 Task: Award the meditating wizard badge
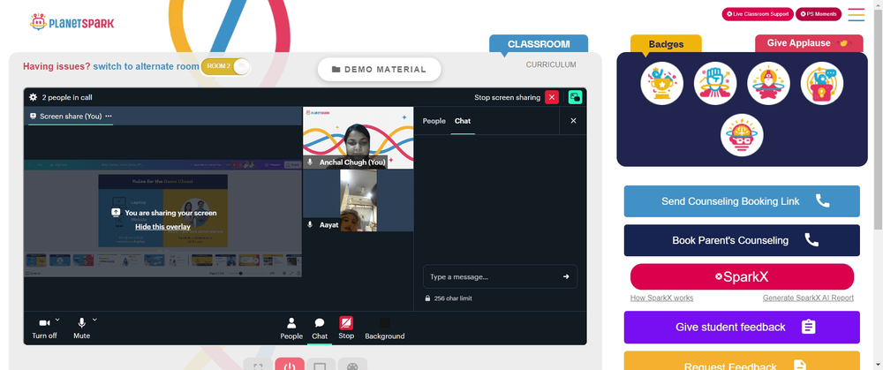tap(769, 83)
